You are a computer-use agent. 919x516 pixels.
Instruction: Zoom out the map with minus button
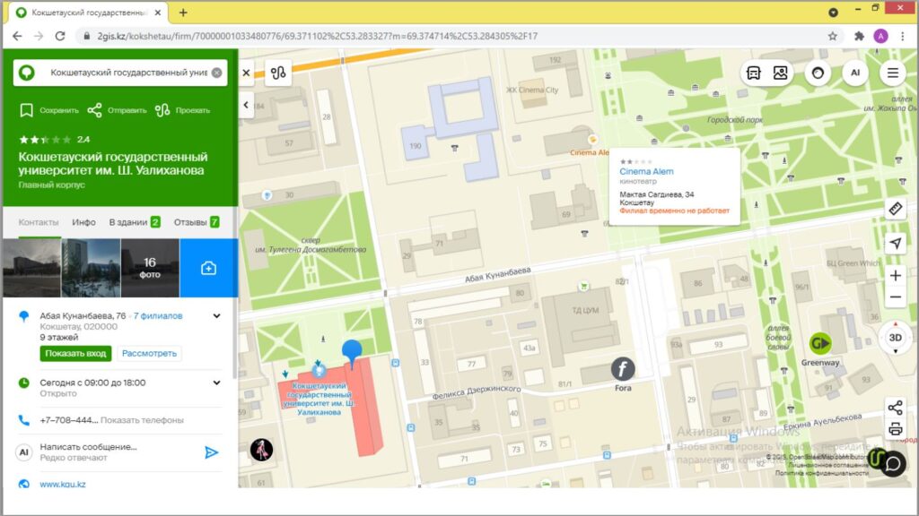coord(895,298)
